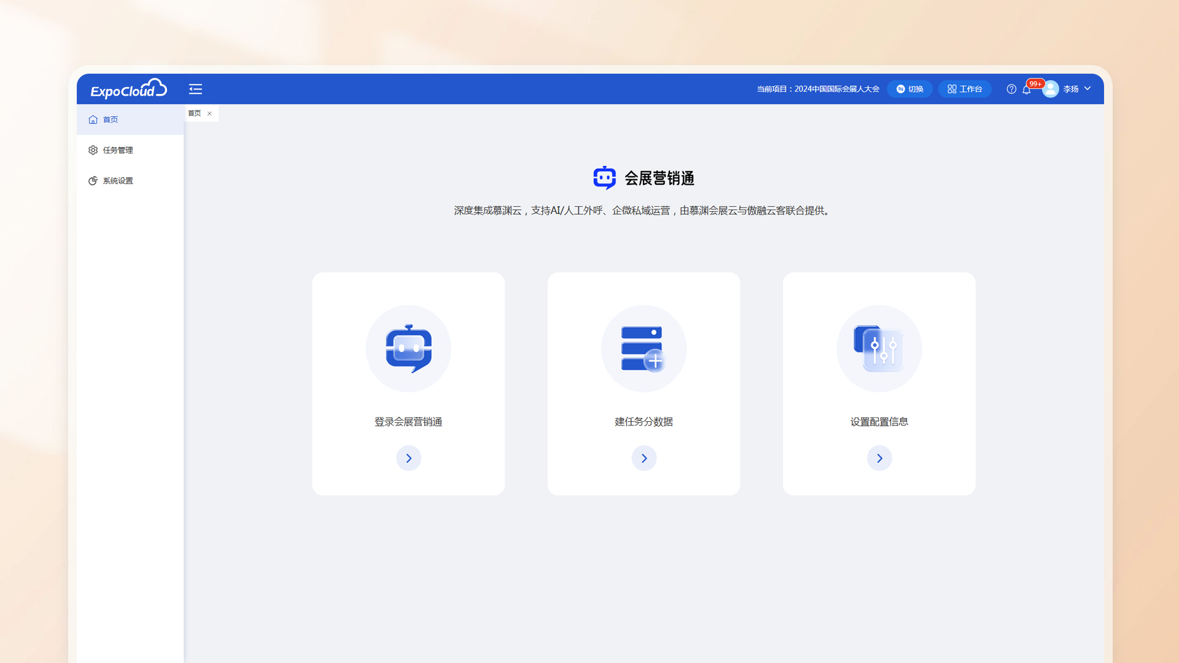This screenshot has height=663, width=1179.
Task: Click the 设置配置信息 label
Action: [879, 422]
